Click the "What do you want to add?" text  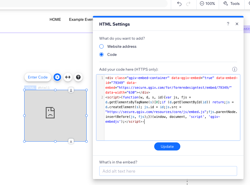[122, 38]
